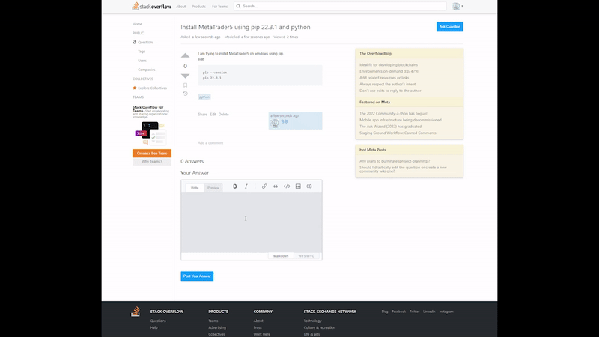Click the Instagram link in the footer
The image size is (599, 337).
pos(446,312)
